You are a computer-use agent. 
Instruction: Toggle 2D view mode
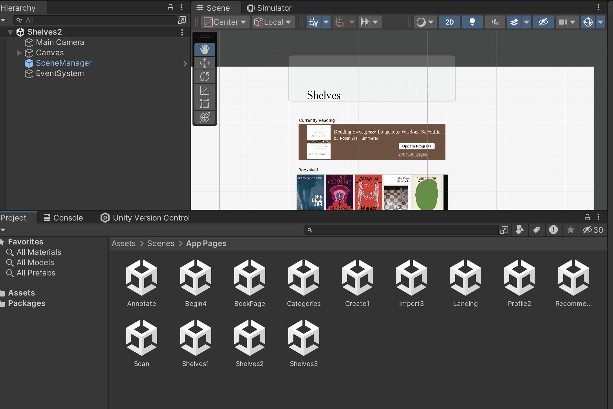tap(449, 22)
